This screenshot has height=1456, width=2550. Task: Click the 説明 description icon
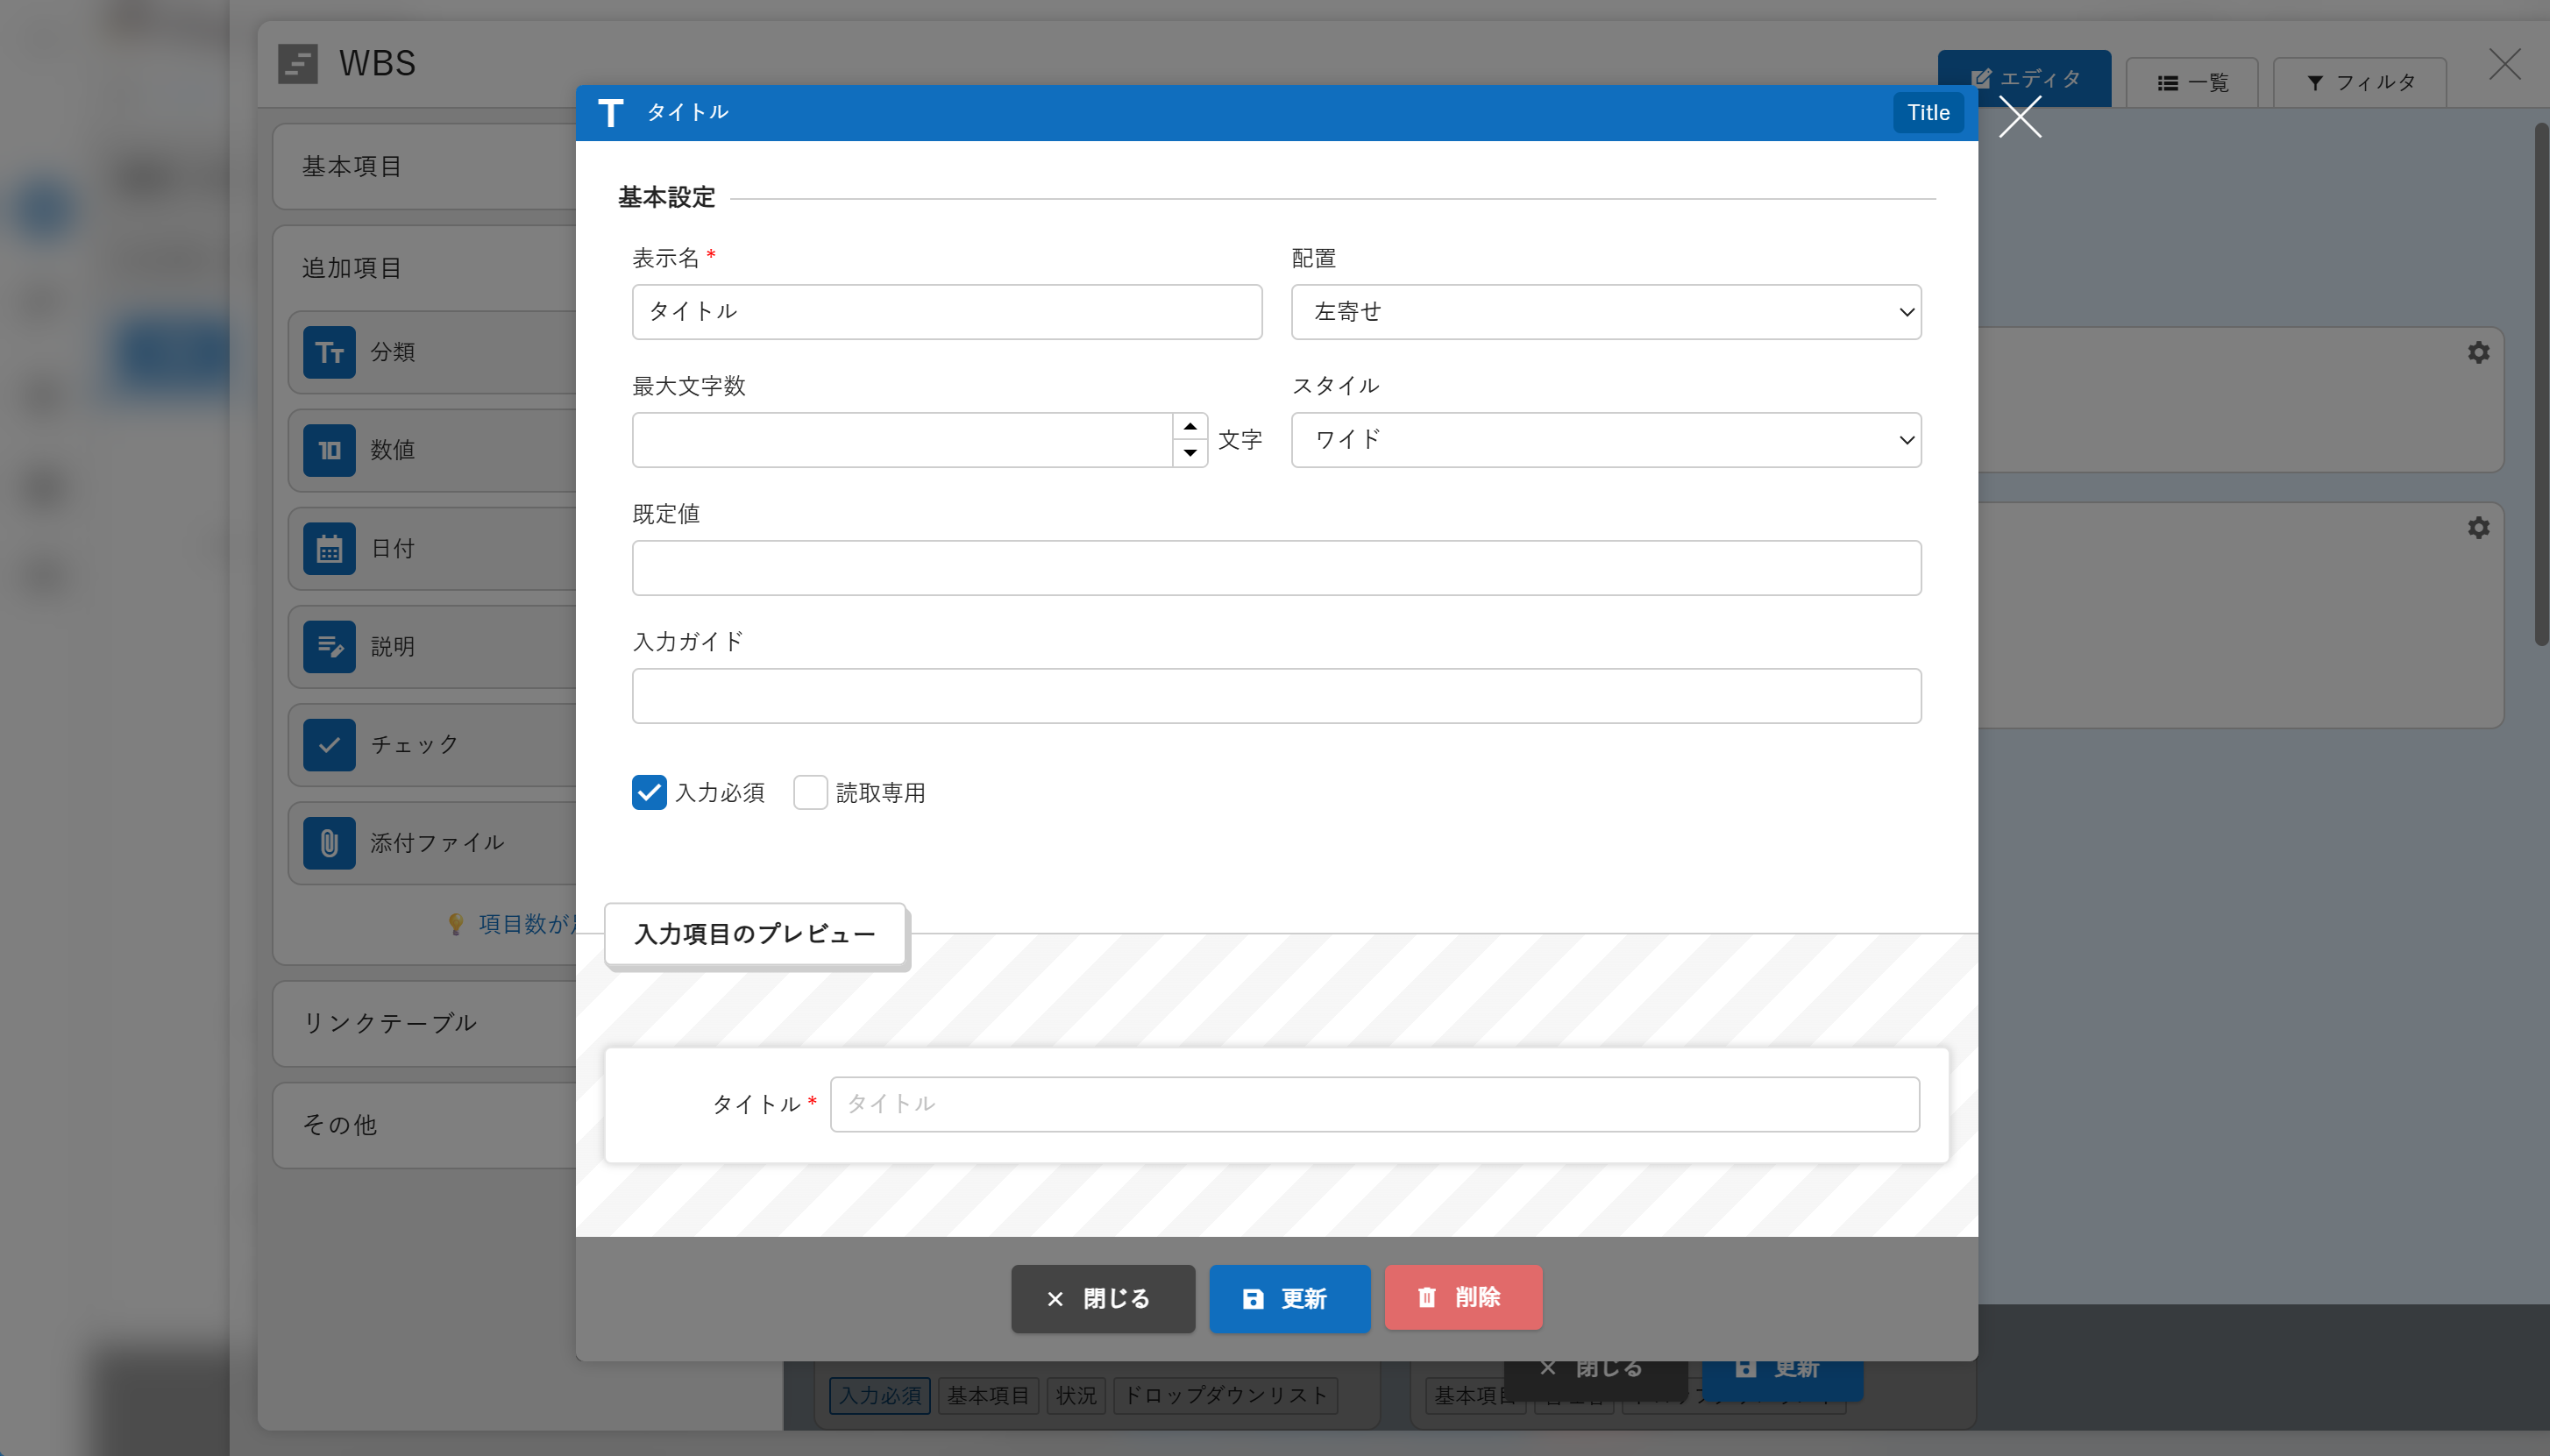coord(329,646)
